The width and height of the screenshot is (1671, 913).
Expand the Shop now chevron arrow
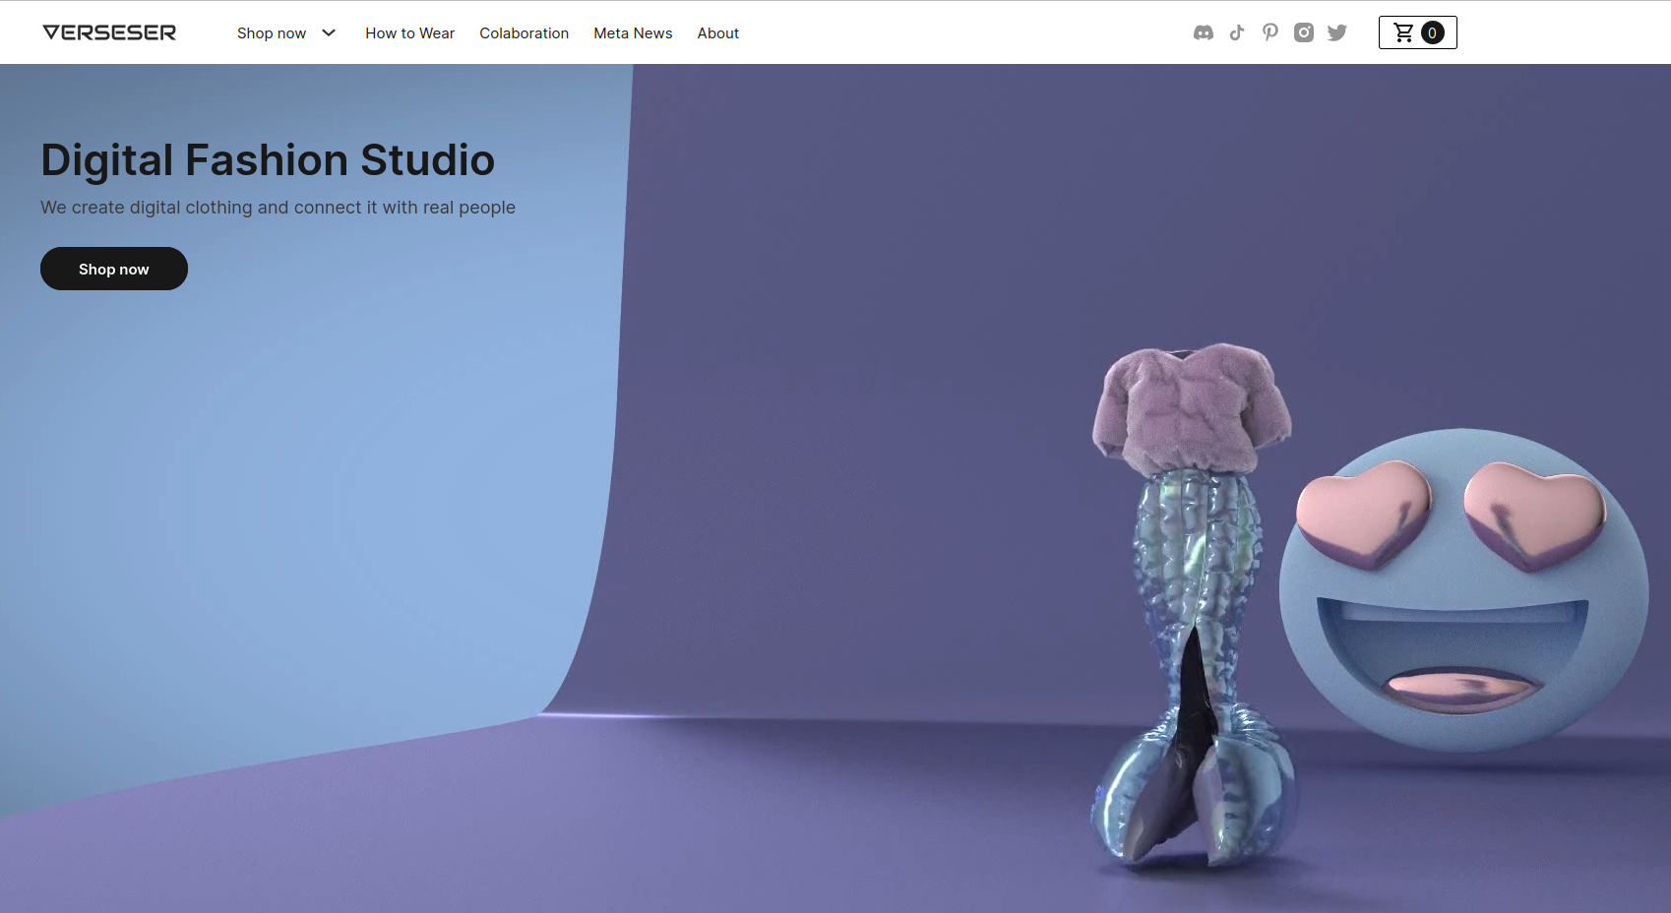[x=329, y=32]
